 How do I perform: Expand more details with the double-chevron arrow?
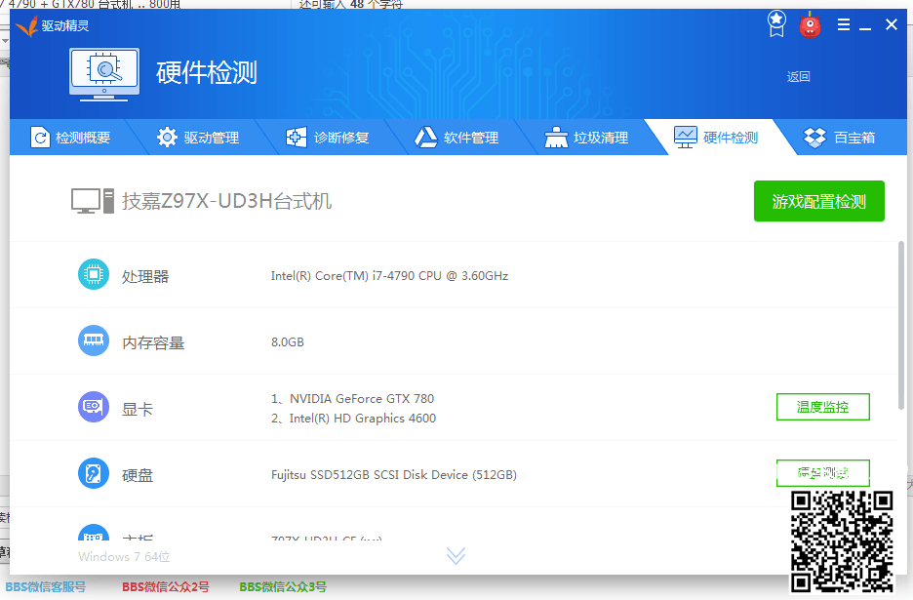point(456,555)
